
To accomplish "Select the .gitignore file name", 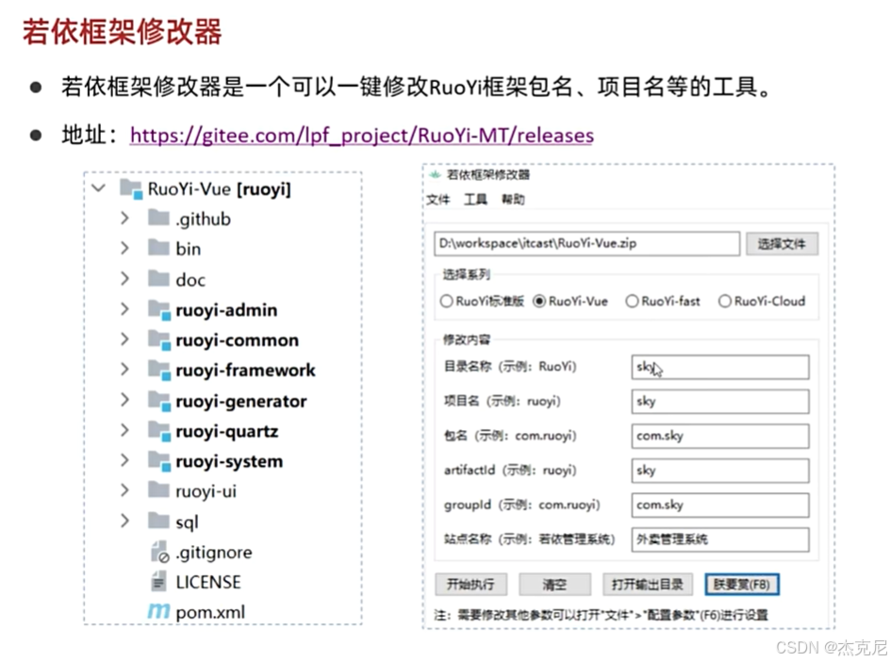I will click(x=214, y=553).
